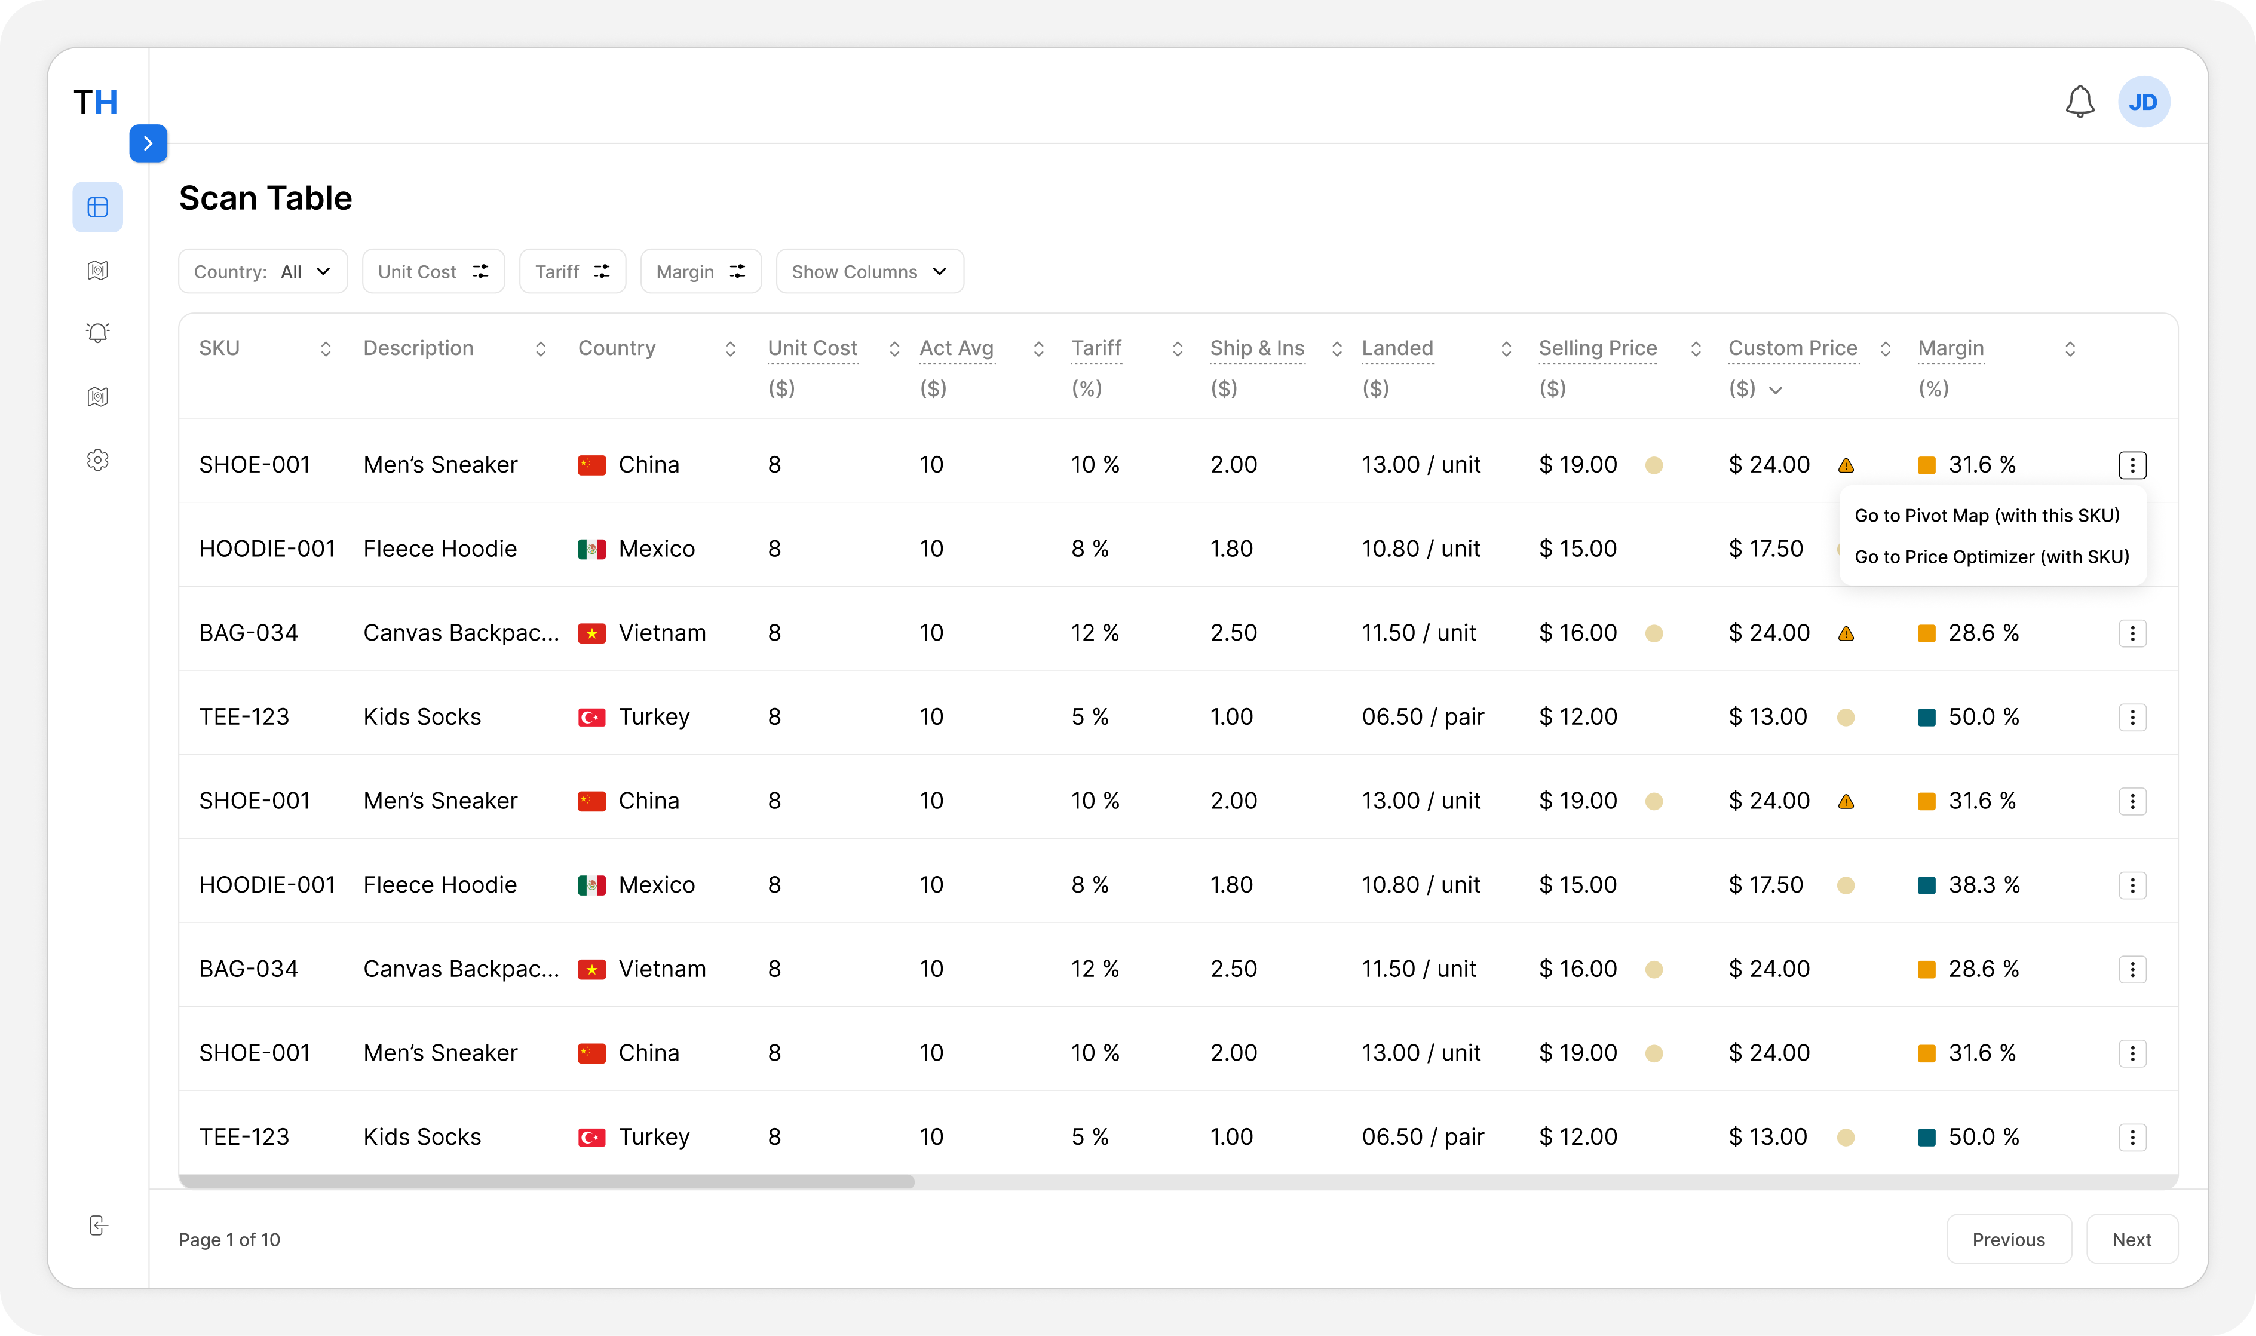Viewport: 2256px width, 1336px height.
Task: Toggle the Tariff filter control
Action: [572, 272]
